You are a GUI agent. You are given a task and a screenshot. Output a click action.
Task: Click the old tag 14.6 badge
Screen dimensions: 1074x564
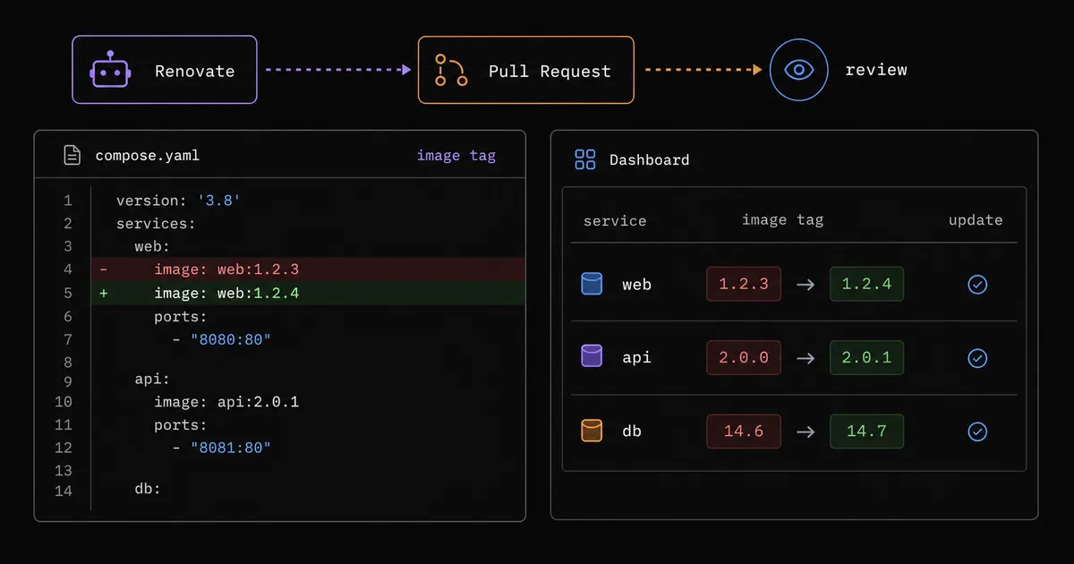click(x=744, y=432)
